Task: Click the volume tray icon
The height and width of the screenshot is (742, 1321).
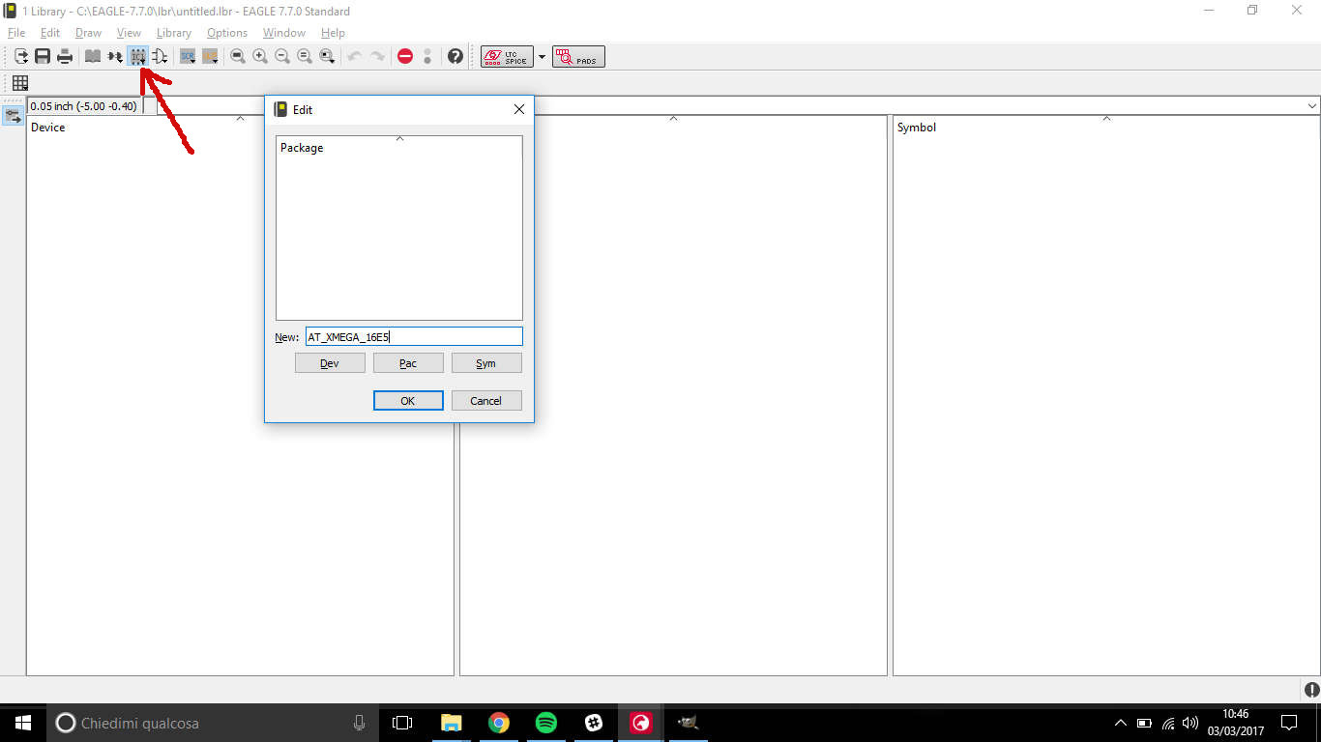Action: pos(1190,723)
